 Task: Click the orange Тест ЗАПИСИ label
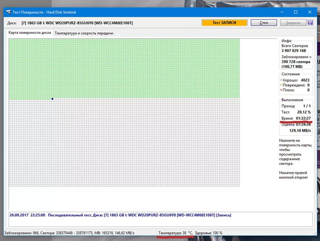[224, 23]
